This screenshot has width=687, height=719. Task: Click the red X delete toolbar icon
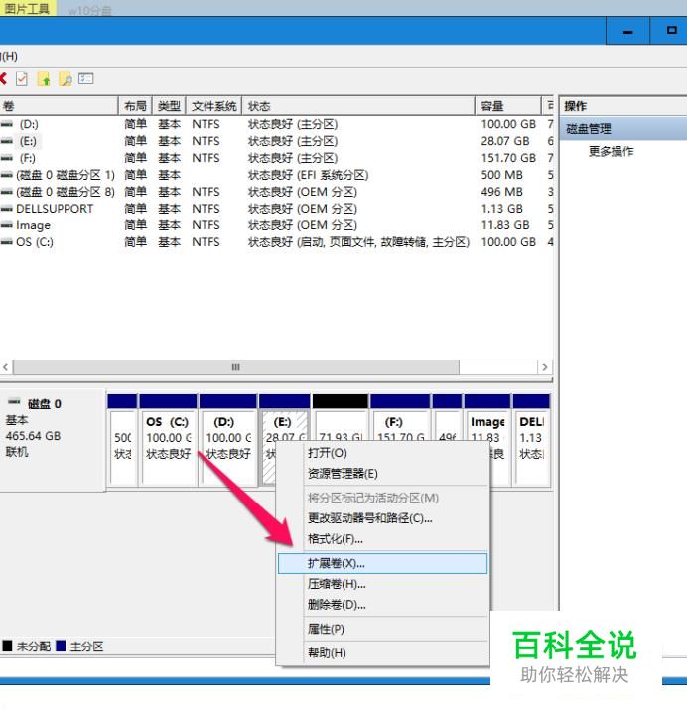coord(3,78)
